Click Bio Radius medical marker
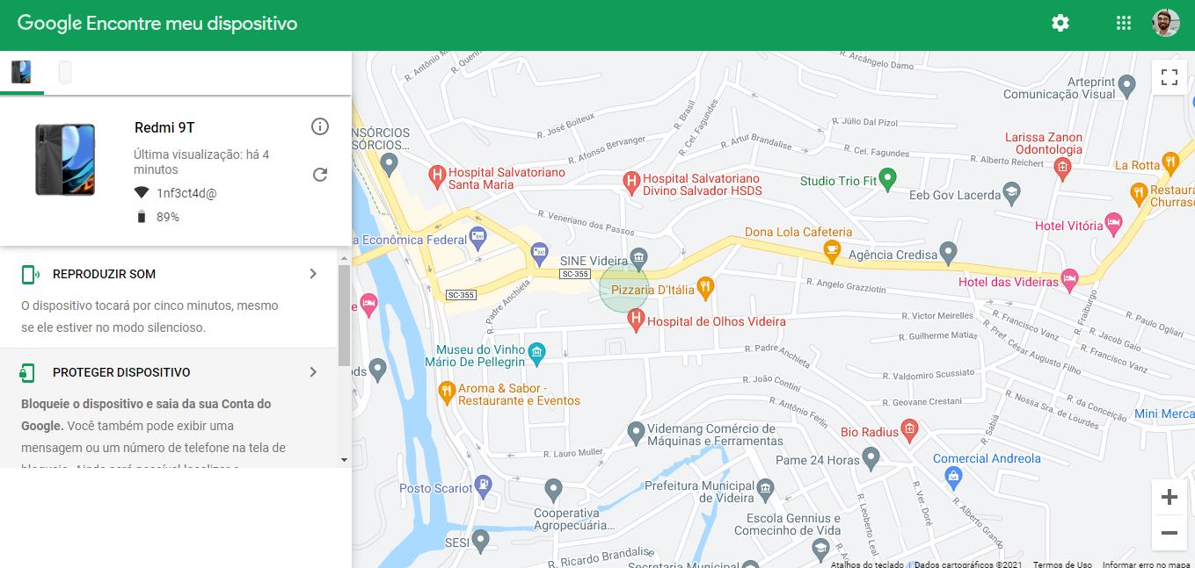The image size is (1195, 568). coord(909,429)
